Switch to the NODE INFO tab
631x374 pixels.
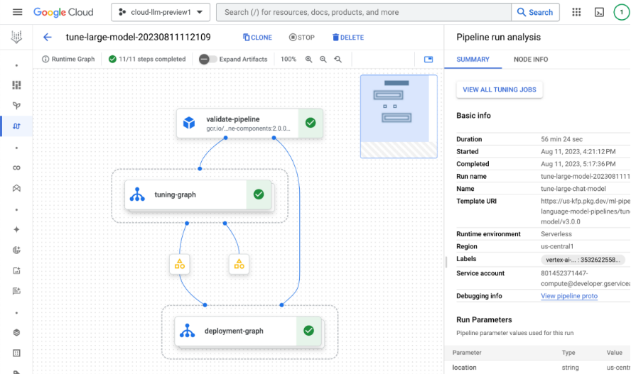531,60
